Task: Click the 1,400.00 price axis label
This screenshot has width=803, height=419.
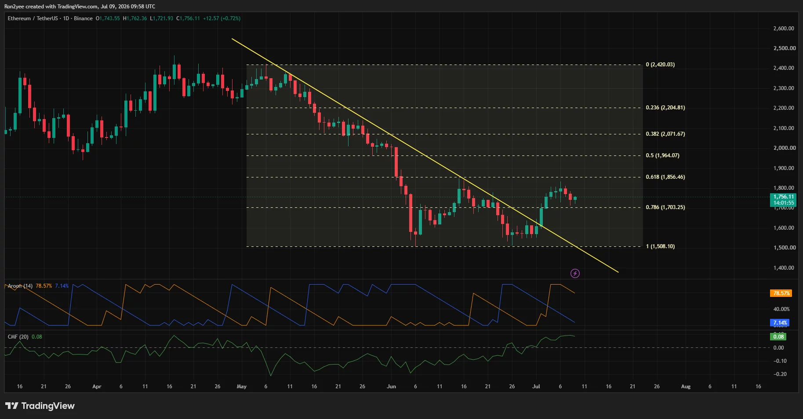Action: (x=784, y=268)
